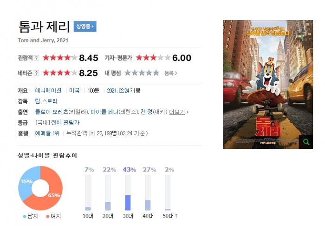This screenshot has height=226, width=325.
Task: Open the 애니메이션 genre link
Action: (x=48, y=91)
